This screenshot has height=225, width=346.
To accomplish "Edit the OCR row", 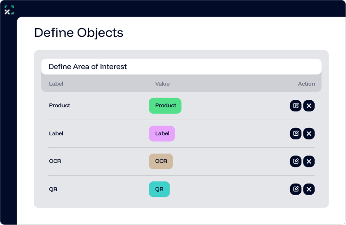I will point(296,162).
